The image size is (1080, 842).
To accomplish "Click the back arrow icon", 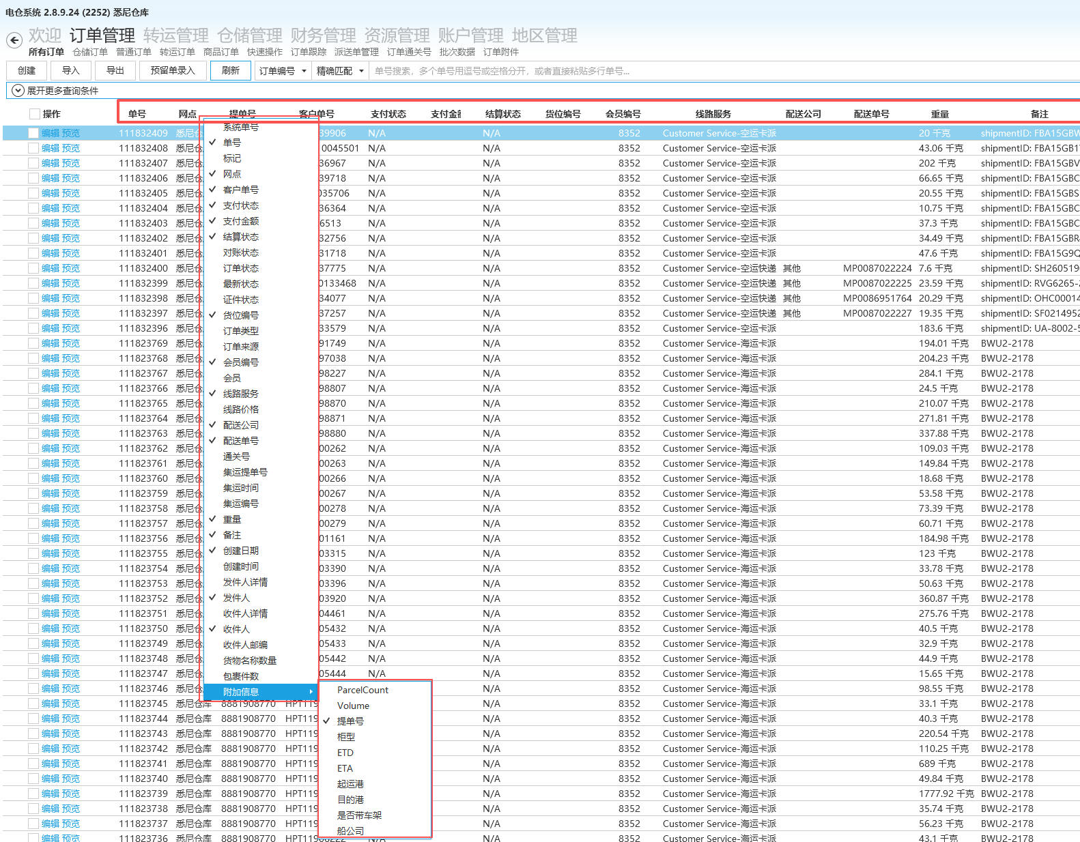I will point(14,40).
